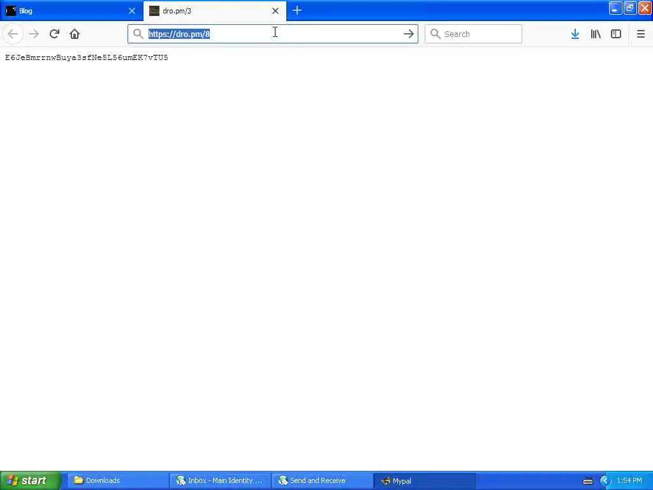The width and height of the screenshot is (653, 490).
Task: Toggle the sidebar view
Action: 616,34
